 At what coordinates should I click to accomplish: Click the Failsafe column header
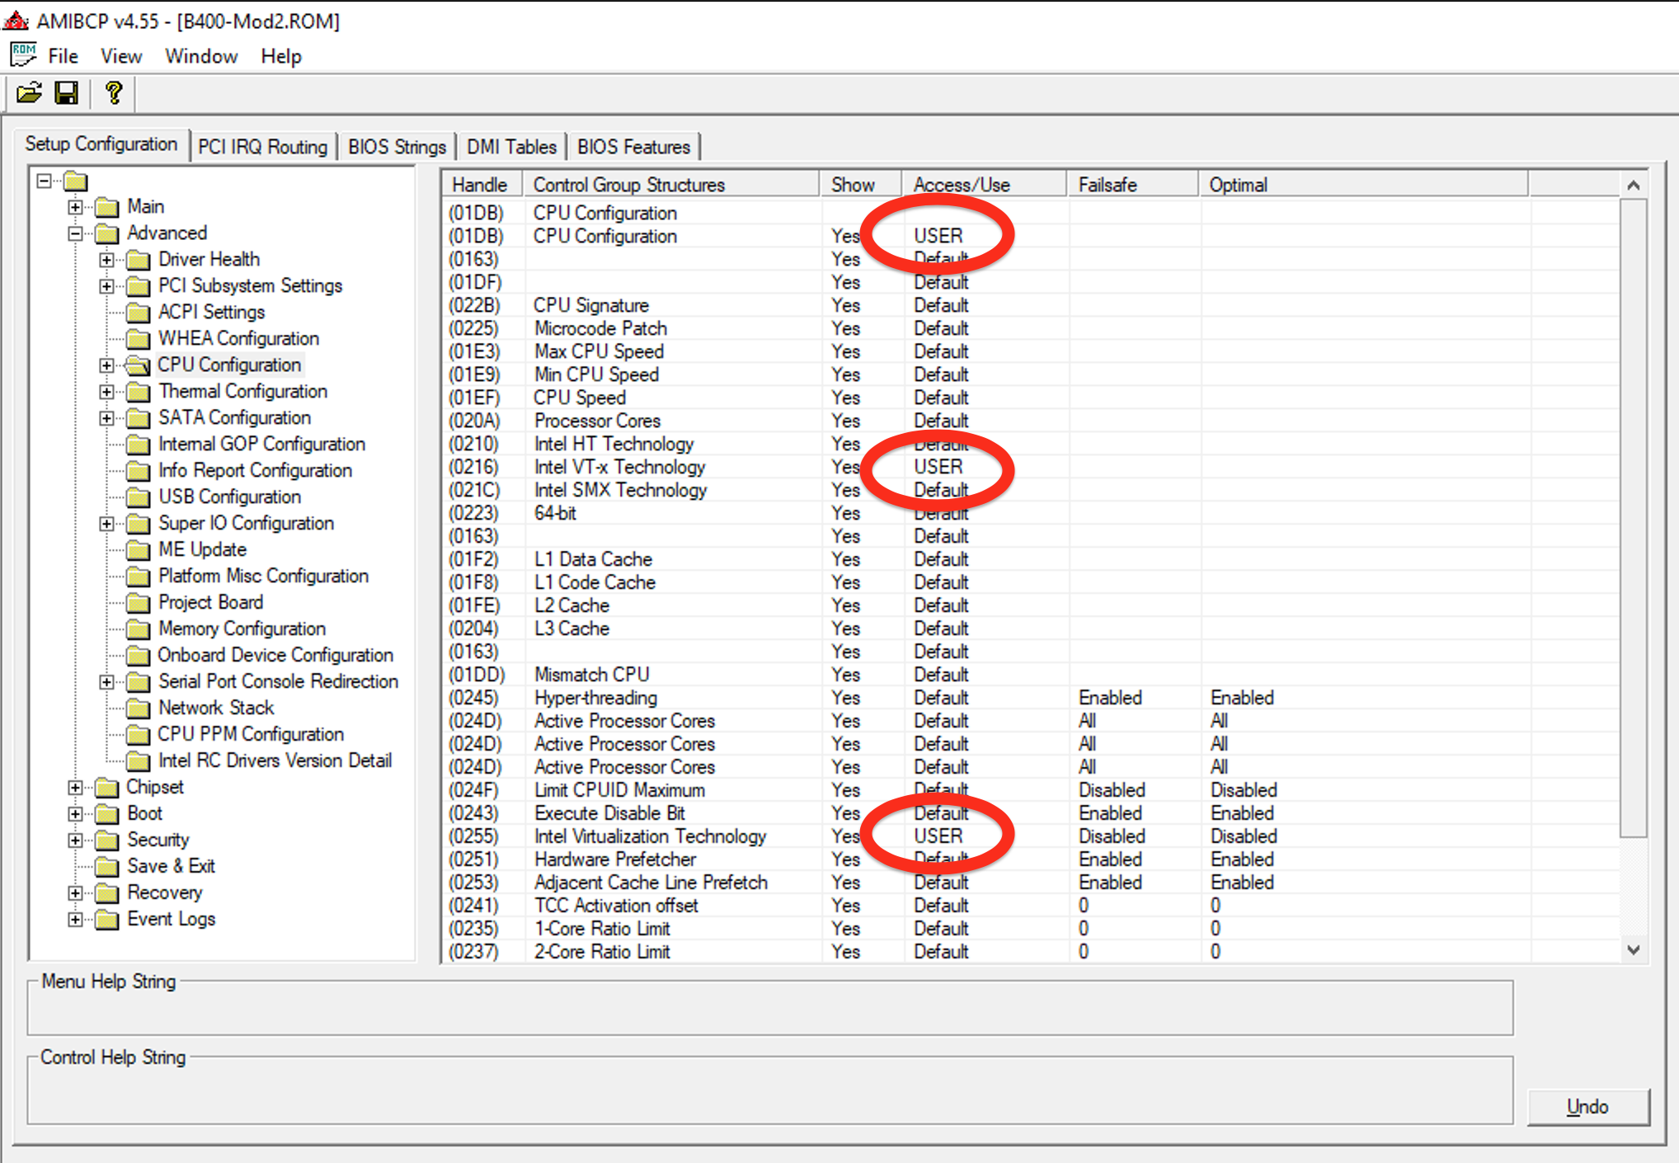click(1133, 185)
